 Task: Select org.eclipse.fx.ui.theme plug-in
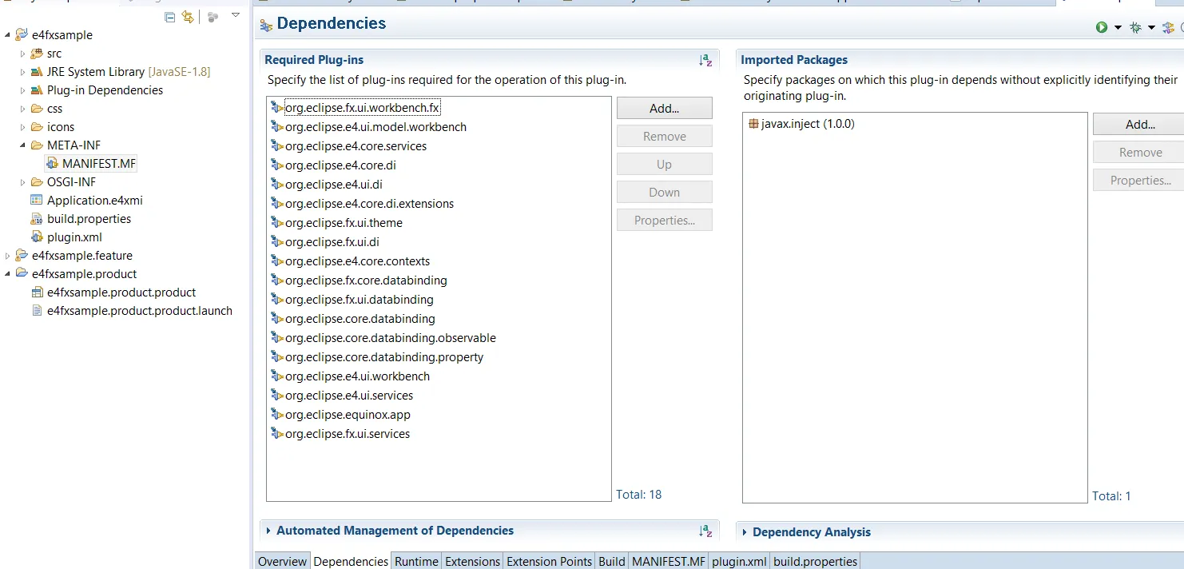click(x=344, y=223)
